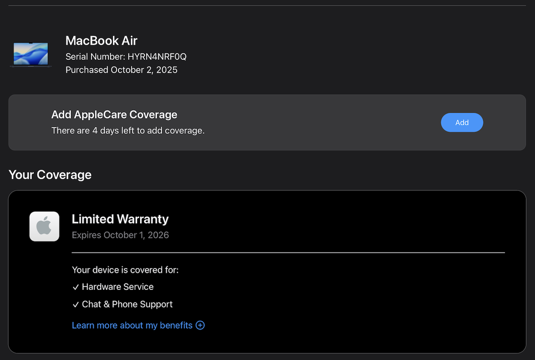Image resolution: width=535 pixels, height=360 pixels.
Task: Select the Hardware Service text
Action: [x=117, y=287]
